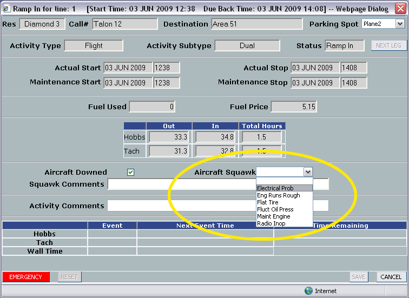Click the Maintenance Start date field

coord(128,83)
